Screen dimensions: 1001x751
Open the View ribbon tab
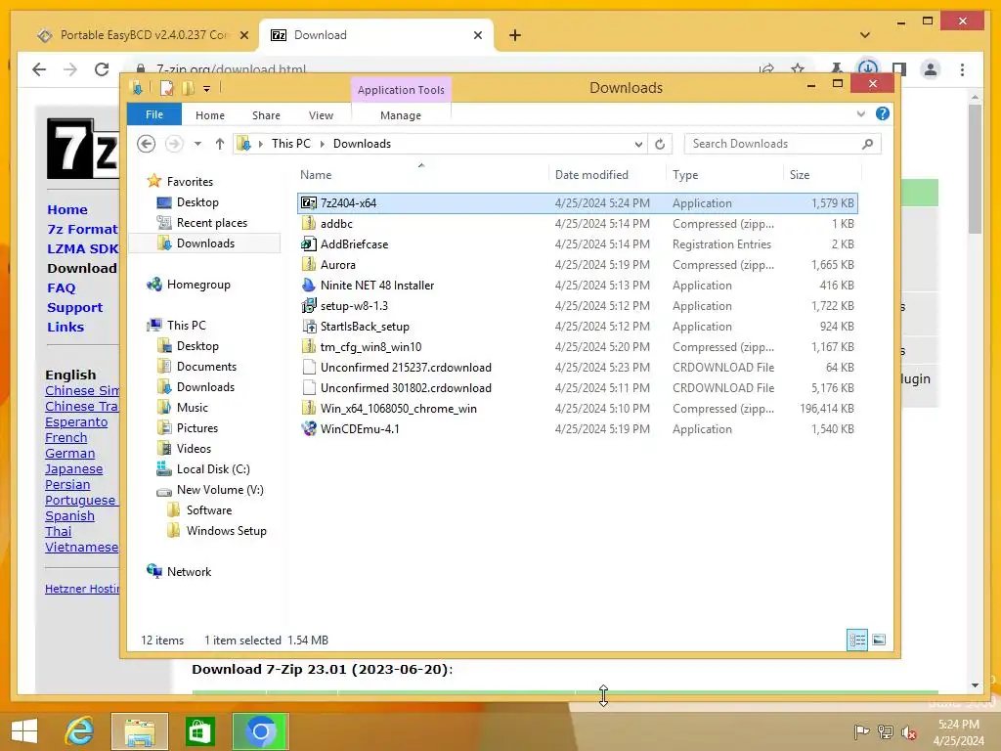[321, 115]
